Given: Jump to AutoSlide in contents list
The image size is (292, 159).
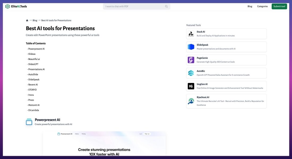Looking at the screenshot, I should tap(33, 74).
